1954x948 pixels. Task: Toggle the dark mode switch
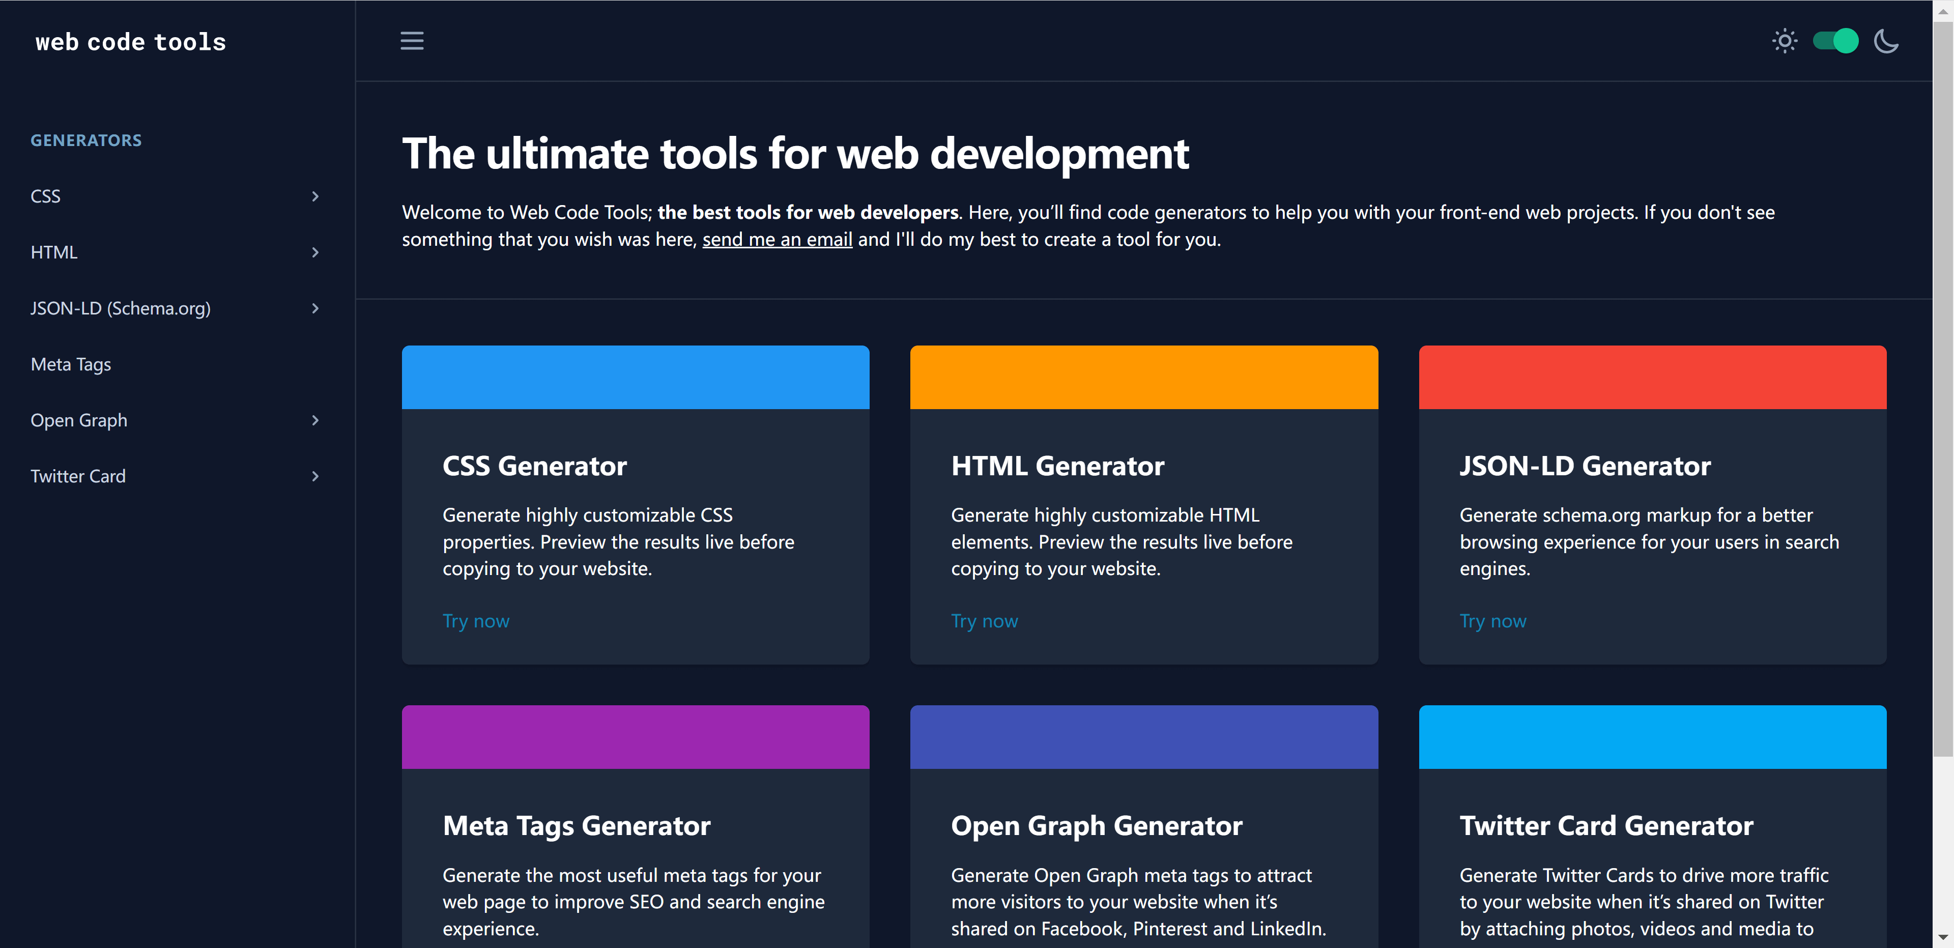(1835, 41)
